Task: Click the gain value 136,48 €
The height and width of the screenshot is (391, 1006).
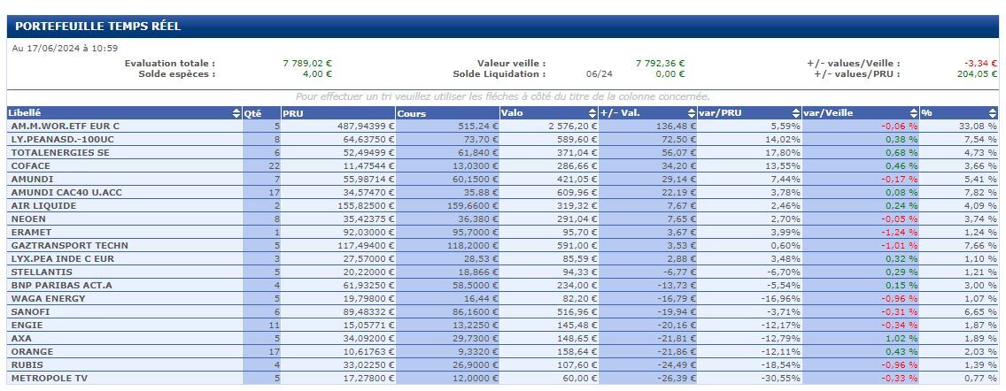Action: coord(676,126)
